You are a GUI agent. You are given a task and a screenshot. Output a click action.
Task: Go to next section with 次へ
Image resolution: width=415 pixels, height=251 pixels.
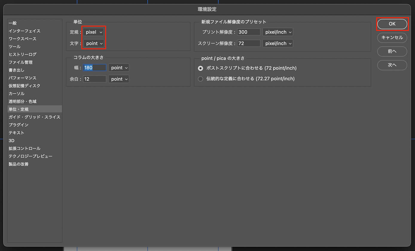click(x=392, y=65)
